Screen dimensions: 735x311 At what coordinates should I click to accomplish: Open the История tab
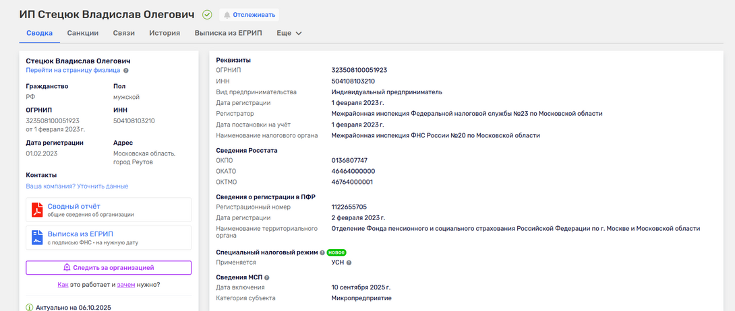[165, 33]
